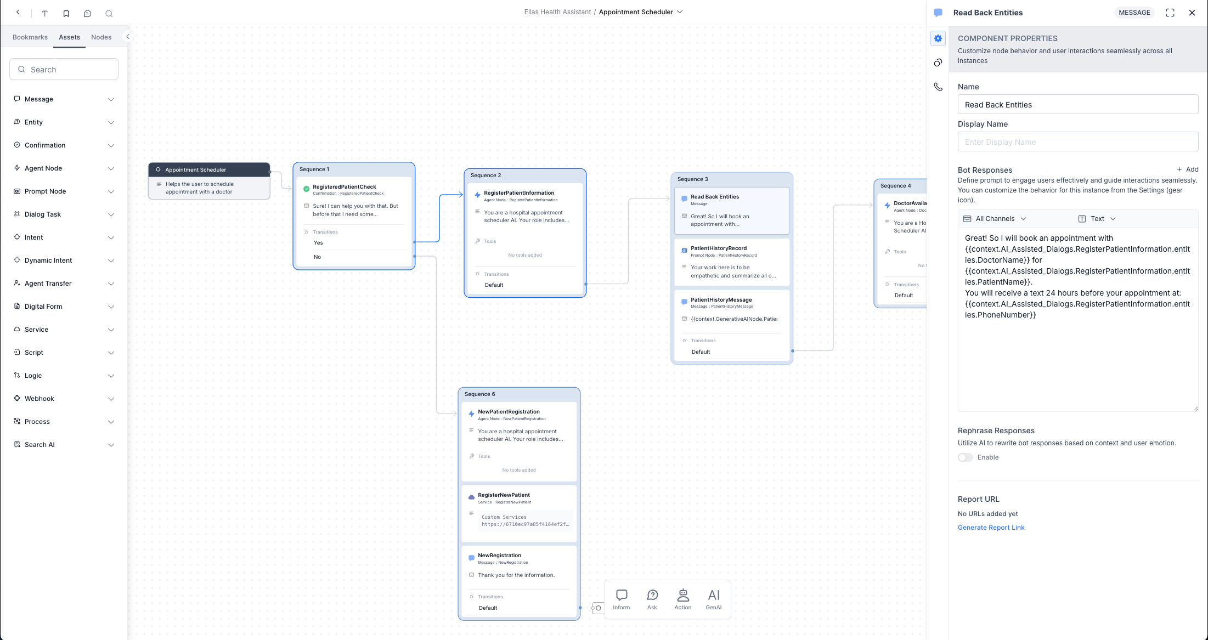Collapse the left assets panel arrow
This screenshot has height=640, width=1208.
[x=128, y=37]
